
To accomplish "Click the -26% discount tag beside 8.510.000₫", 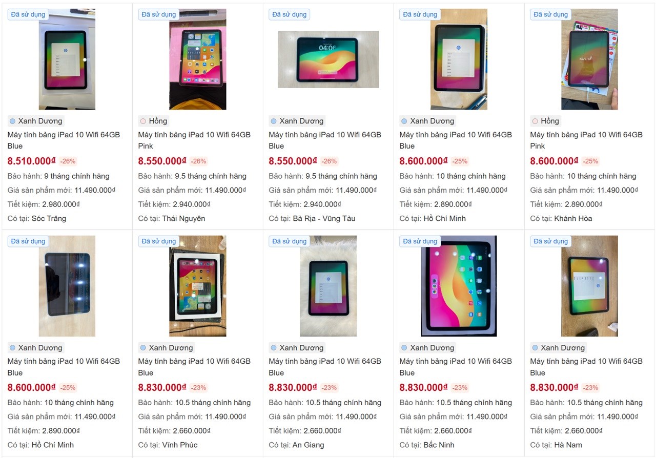I will tap(68, 161).
